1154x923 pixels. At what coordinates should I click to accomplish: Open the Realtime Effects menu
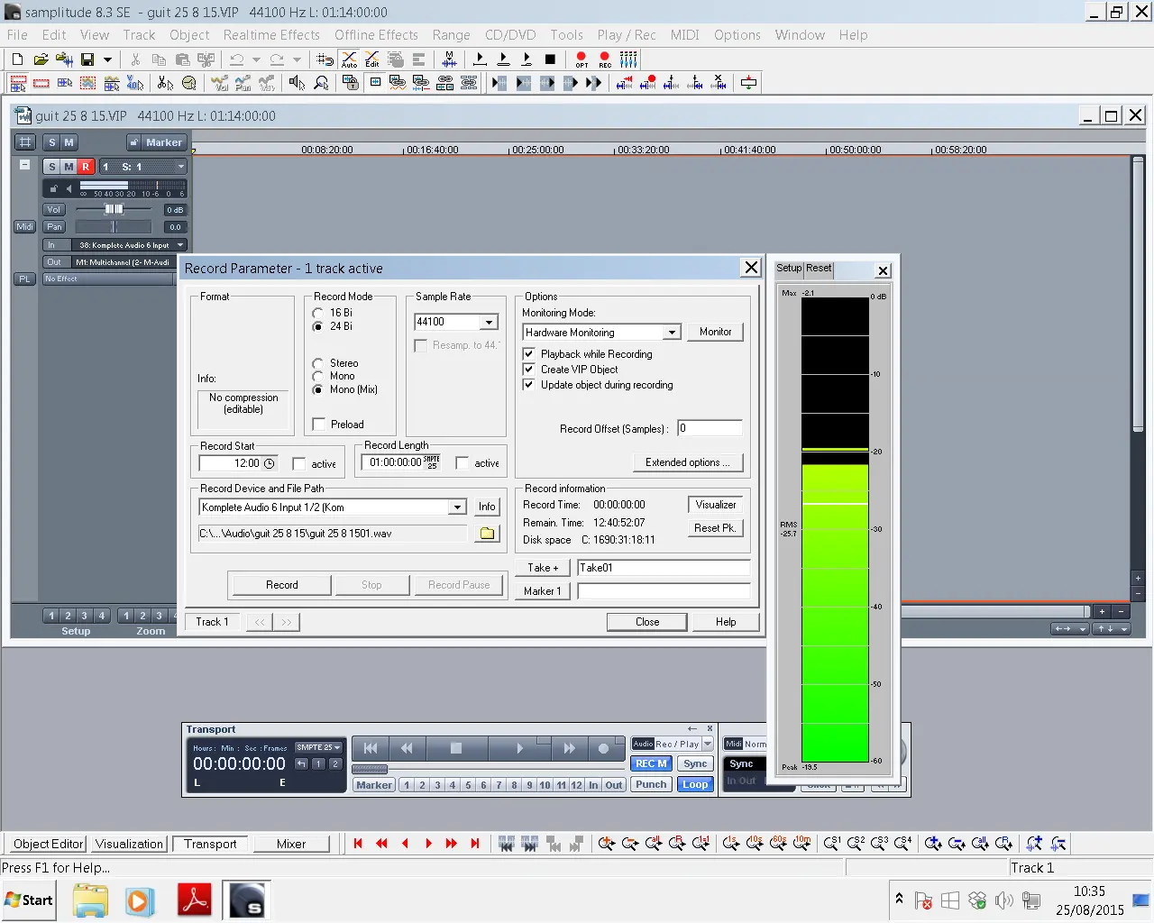click(x=271, y=35)
